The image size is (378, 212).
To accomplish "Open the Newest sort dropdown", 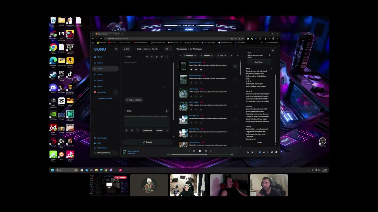I will [x=207, y=56].
